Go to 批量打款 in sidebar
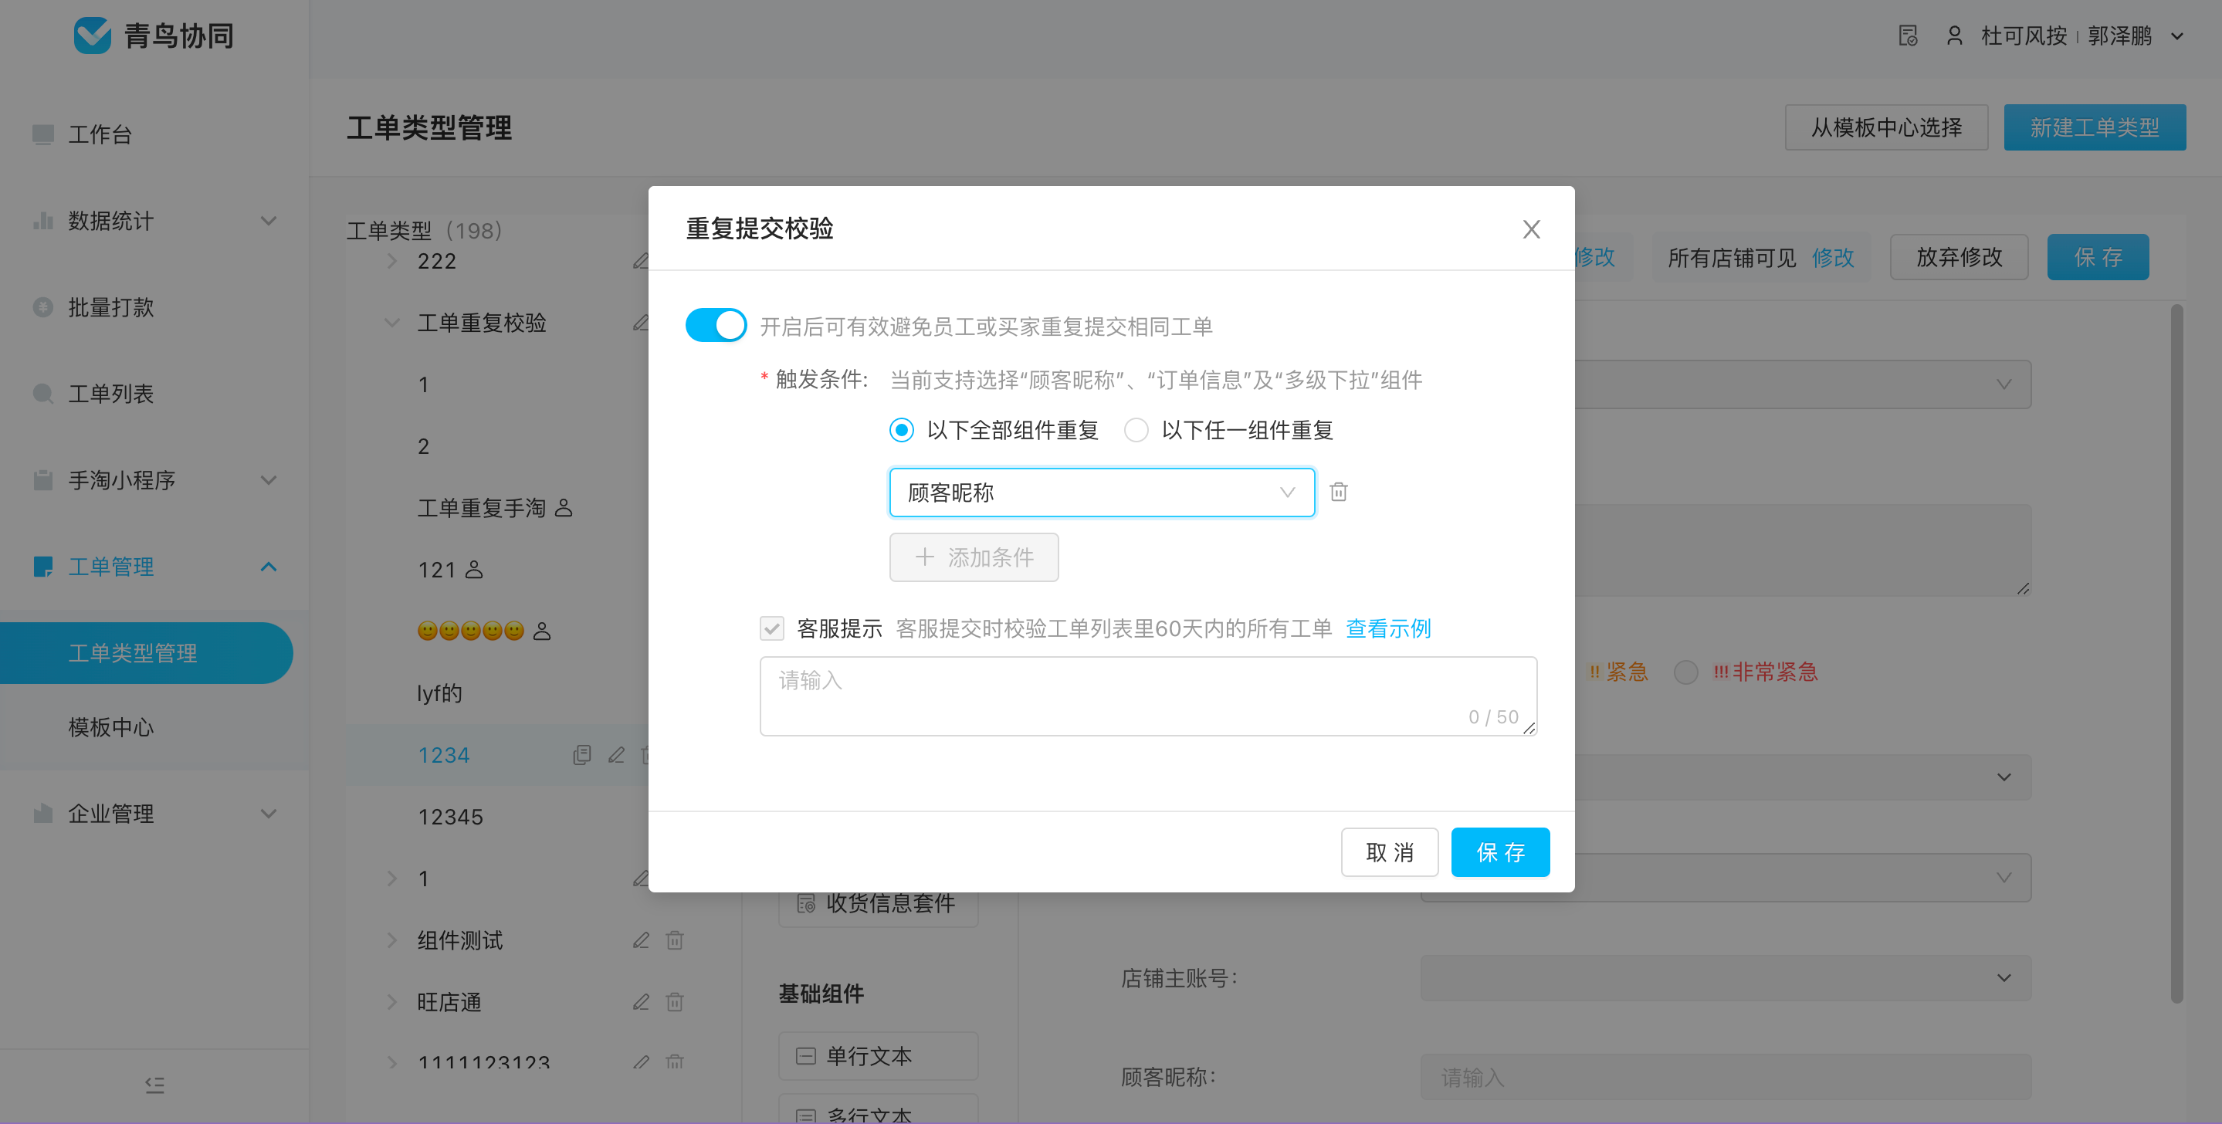 coord(111,307)
